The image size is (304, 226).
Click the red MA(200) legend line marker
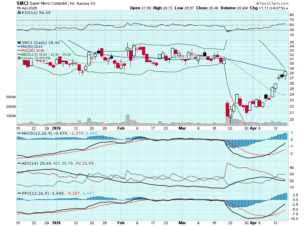[18, 50]
